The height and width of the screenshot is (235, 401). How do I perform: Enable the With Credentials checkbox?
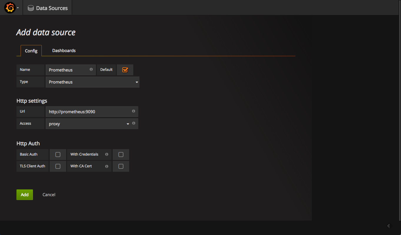121,154
